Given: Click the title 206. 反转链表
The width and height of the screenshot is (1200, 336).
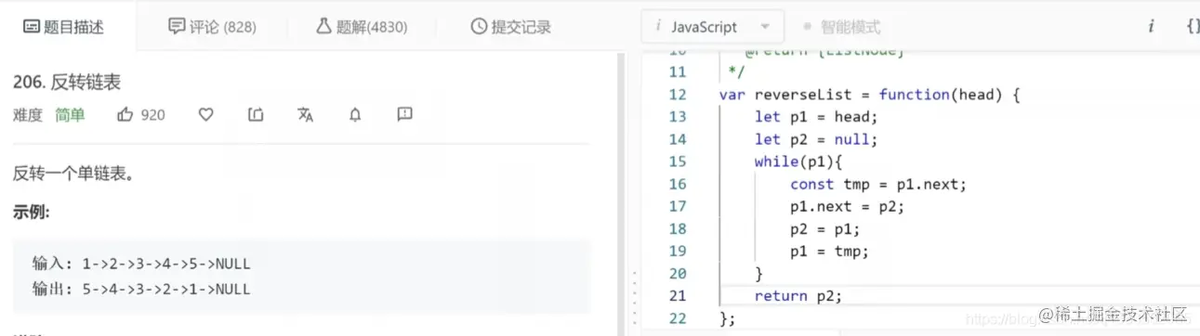Looking at the screenshot, I should 67,82.
